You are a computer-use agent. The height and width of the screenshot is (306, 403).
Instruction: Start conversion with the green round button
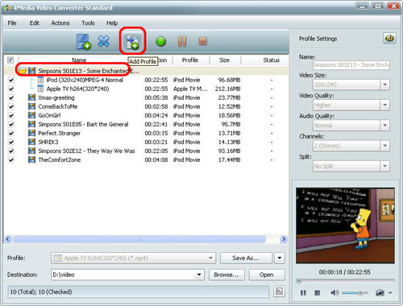coord(160,42)
